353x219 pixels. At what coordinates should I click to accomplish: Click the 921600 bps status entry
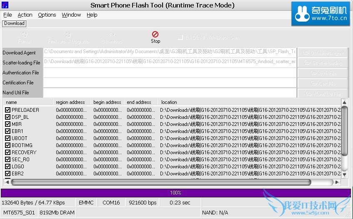point(143,203)
